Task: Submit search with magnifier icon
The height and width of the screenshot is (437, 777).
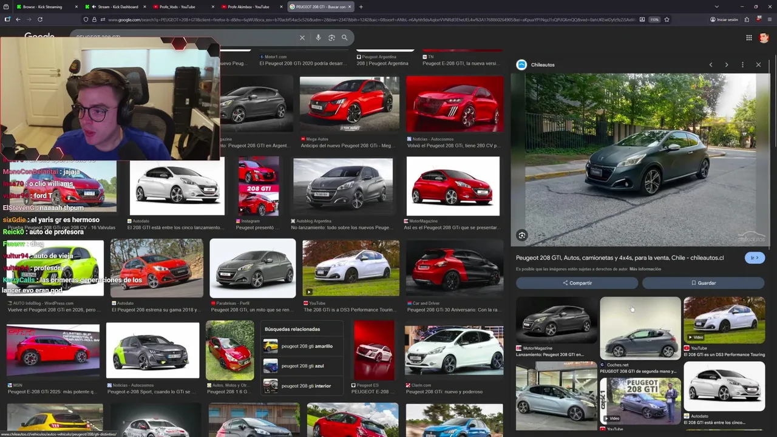Action: tap(345, 38)
